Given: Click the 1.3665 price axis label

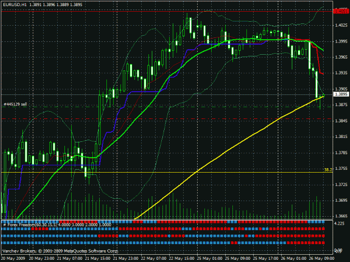Looking at the screenshot, I should pyautogui.click(x=341, y=216).
